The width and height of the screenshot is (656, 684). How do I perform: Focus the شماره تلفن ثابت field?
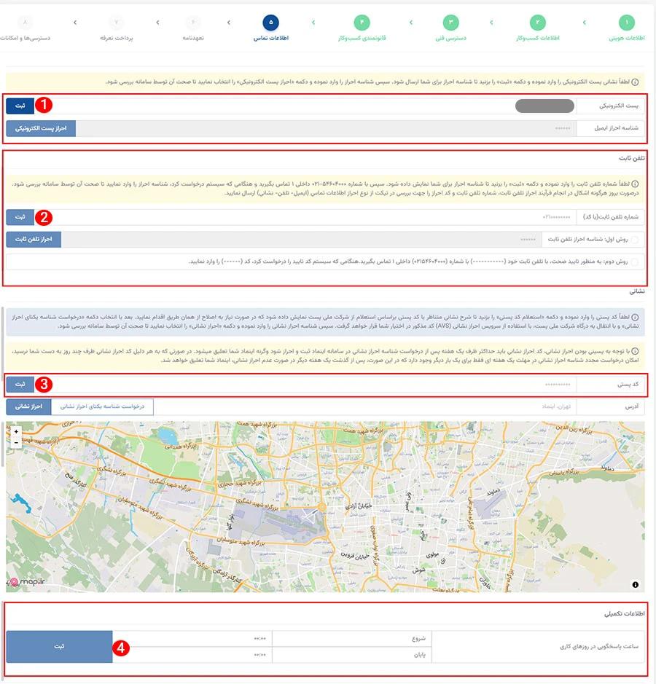point(305,217)
